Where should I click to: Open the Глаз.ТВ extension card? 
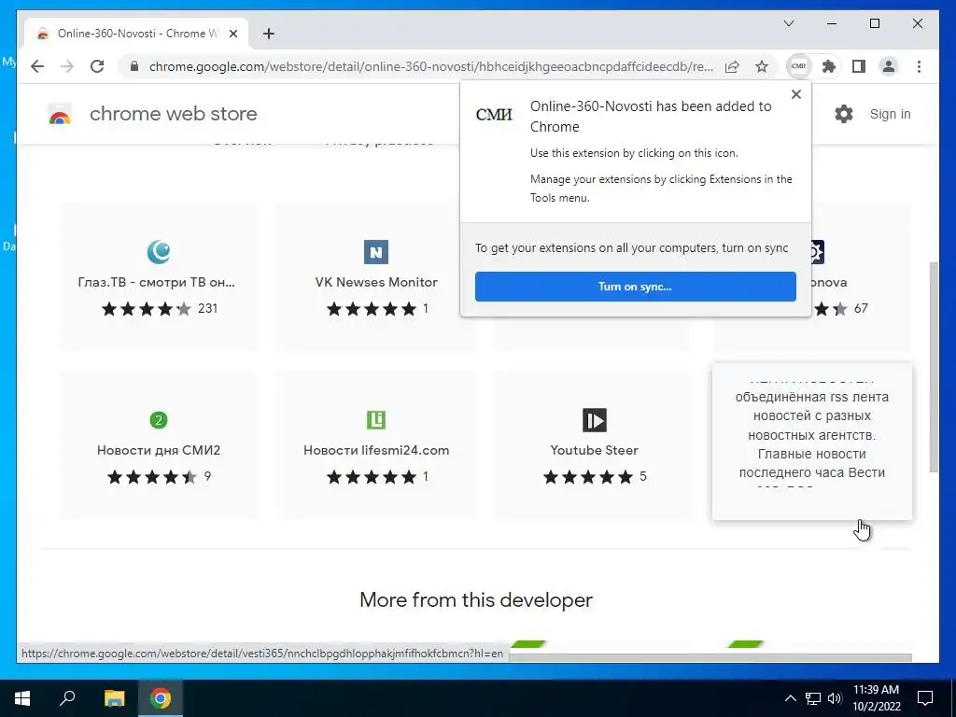point(159,276)
